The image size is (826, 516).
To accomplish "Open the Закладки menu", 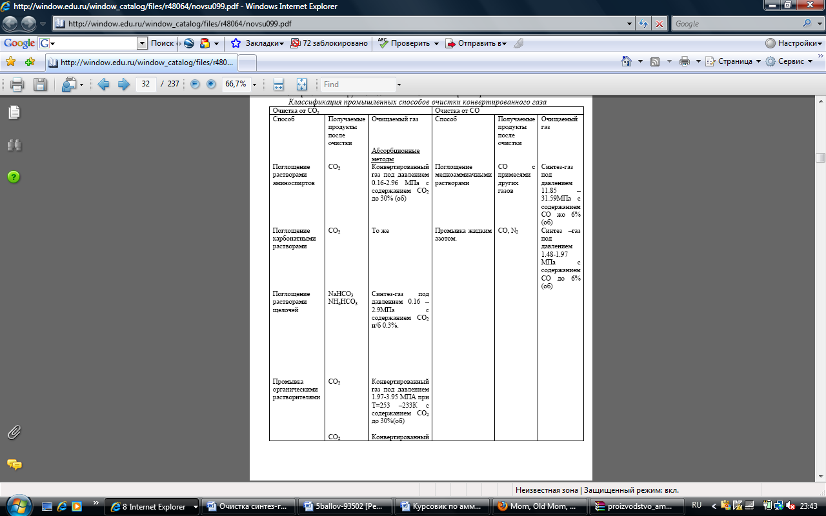I will tap(257, 43).
